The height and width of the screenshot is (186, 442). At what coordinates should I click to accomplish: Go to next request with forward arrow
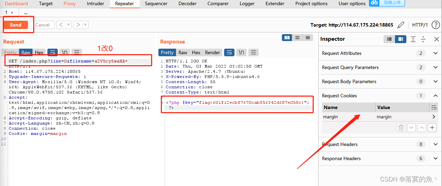[78, 25]
